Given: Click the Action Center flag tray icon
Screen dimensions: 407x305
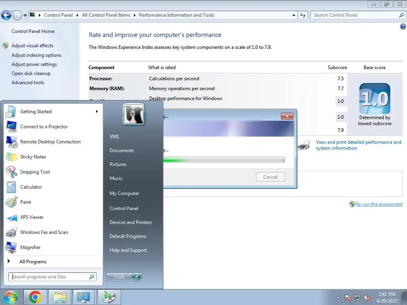Looking at the screenshot, I should tap(348, 297).
